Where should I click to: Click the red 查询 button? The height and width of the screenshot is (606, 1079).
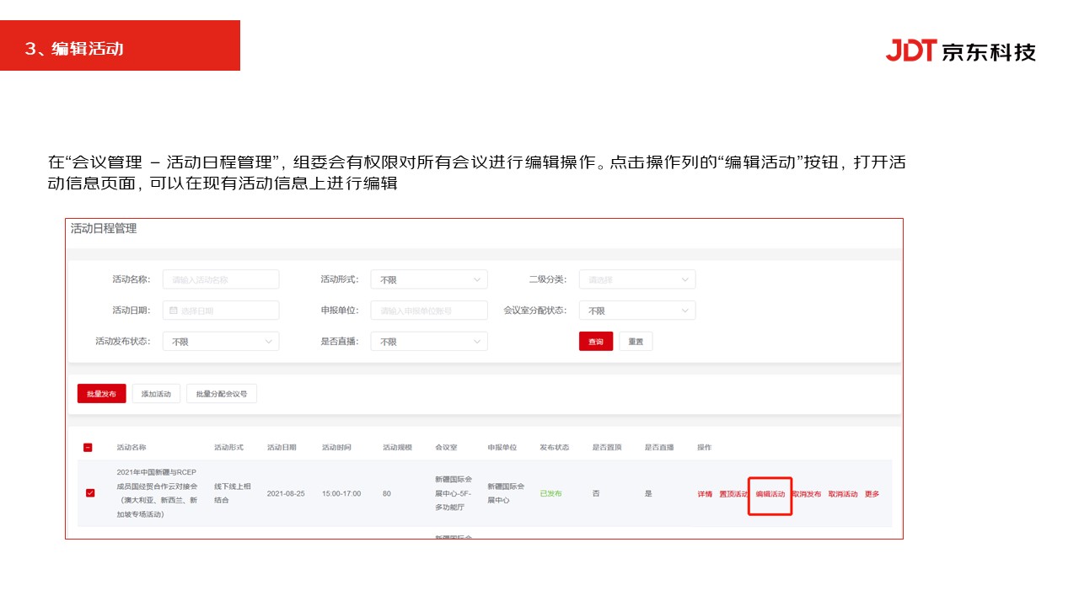pyautogui.click(x=596, y=342)
